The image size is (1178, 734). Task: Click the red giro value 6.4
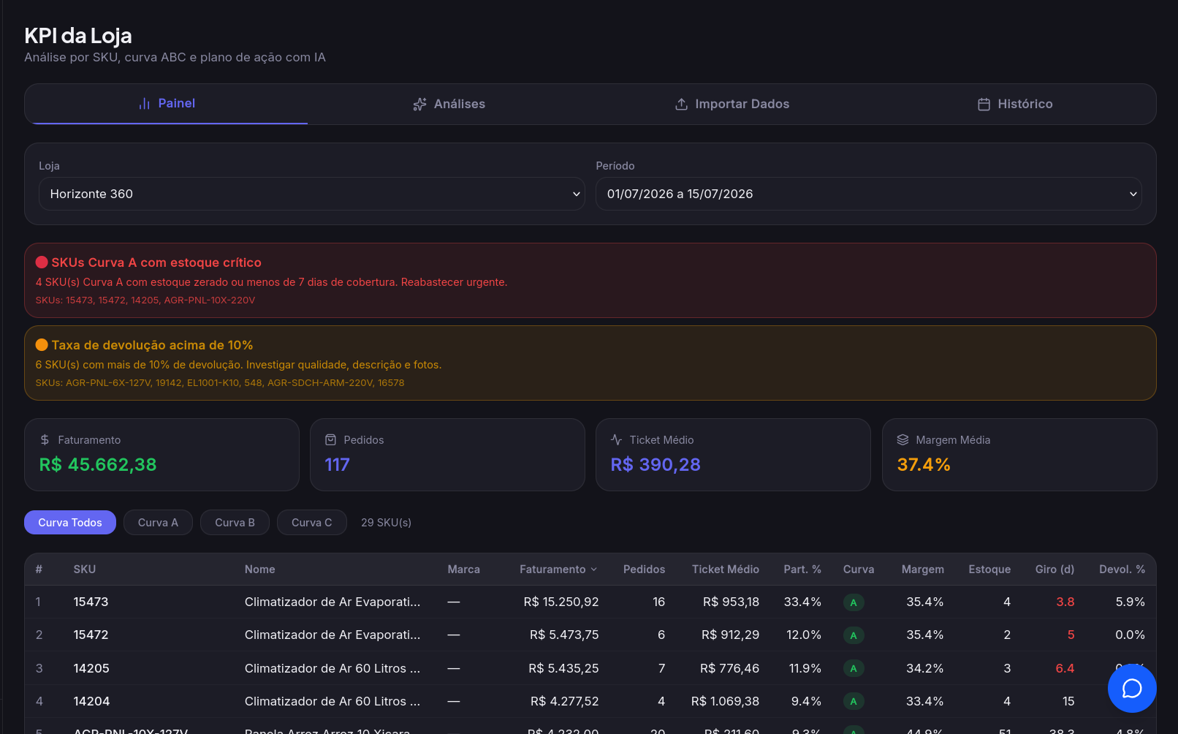(x=1065, y=669)
